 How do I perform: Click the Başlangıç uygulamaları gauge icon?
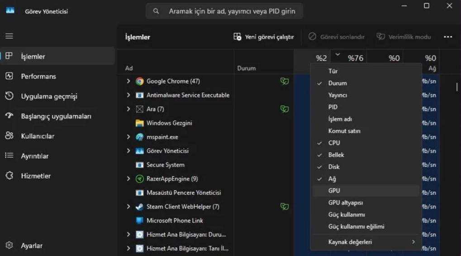click(x=9, y=116)
